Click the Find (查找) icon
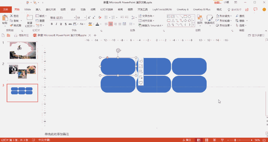 point(237,16)
